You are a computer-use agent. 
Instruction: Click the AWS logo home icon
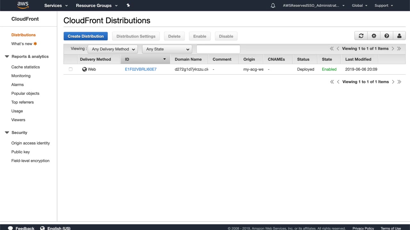coord(23,5)
